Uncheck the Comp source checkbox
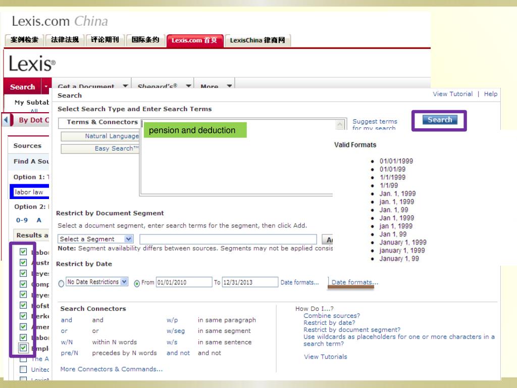This screenshot has height=388, width=517. [x=23, y=284]
